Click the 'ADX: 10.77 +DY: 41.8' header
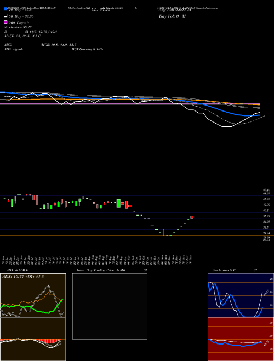Screen dimensions: 274x361 coord(23,277)
